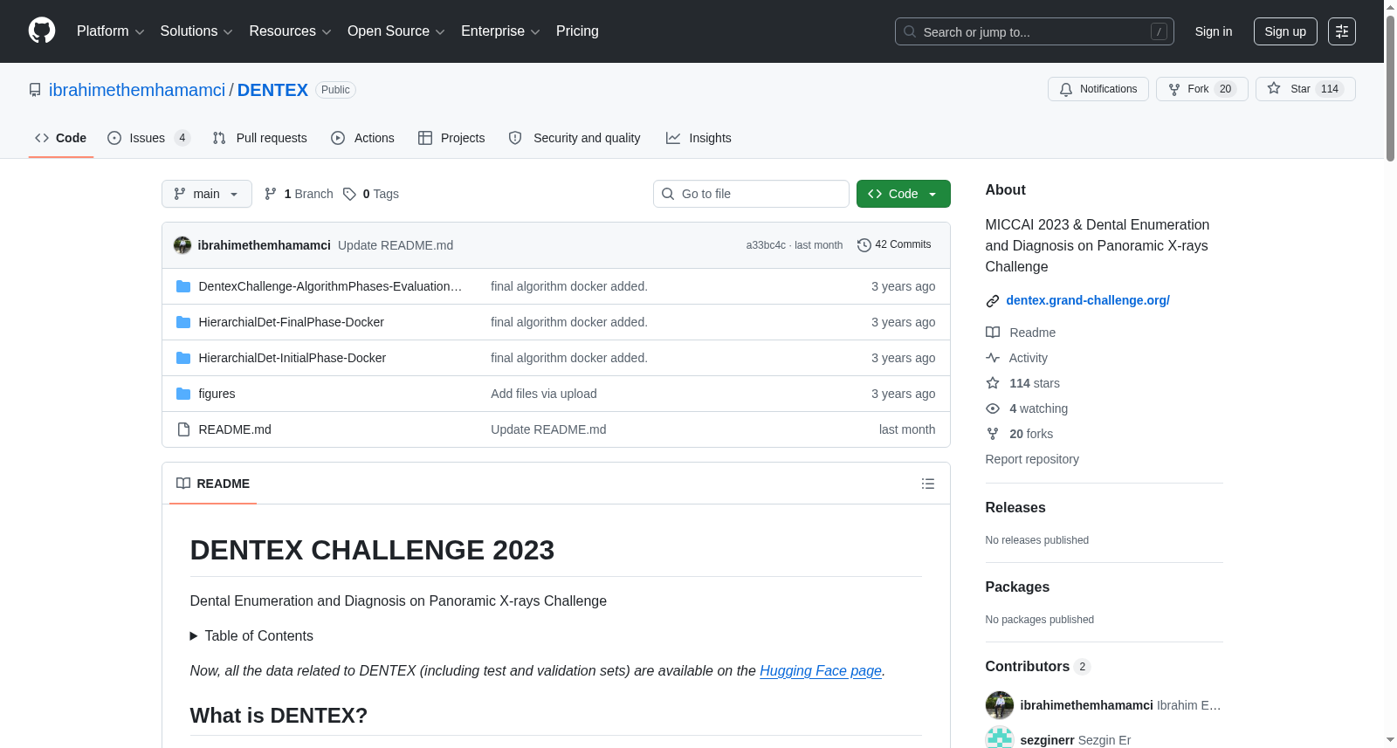Screen dimensions: 1397x748
Task: Expand the Table of Contents disclosure
Action: click(x=251, y=636)
